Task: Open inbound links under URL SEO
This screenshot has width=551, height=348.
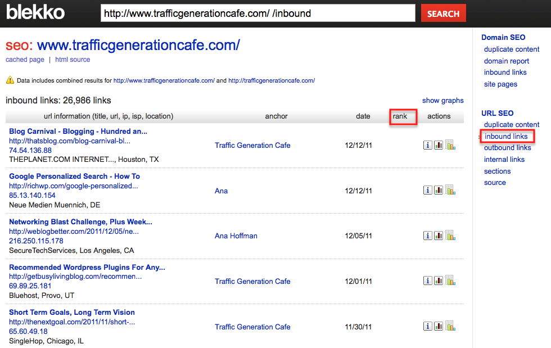Action: tap(506, 137)
